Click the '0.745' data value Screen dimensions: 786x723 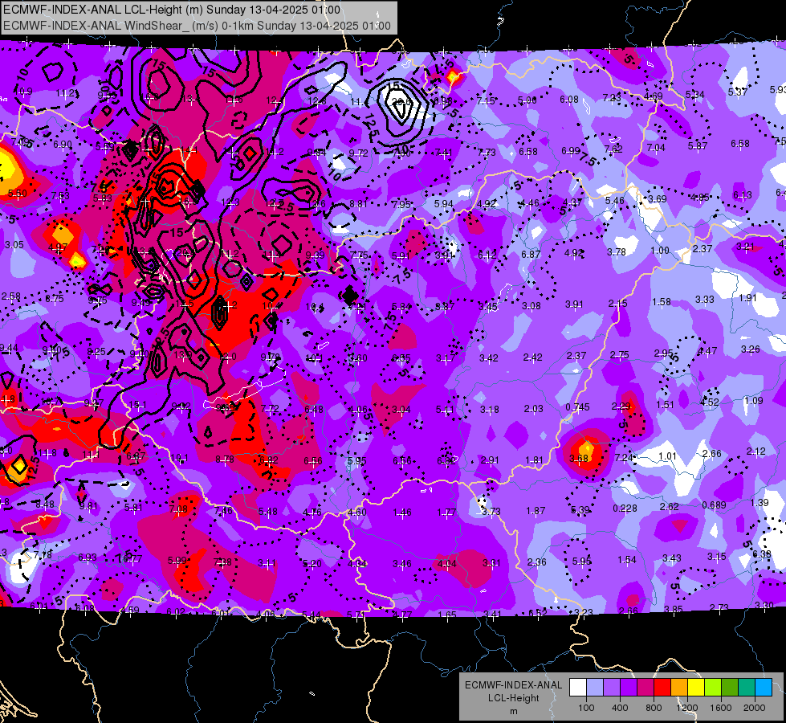pyautogui.click(x=577, y=407)
